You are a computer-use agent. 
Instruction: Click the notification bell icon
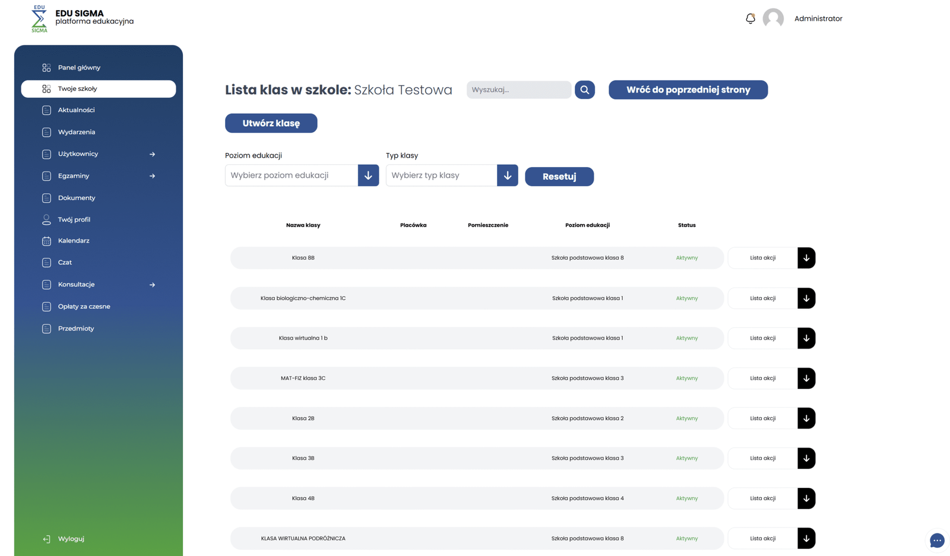750,18
